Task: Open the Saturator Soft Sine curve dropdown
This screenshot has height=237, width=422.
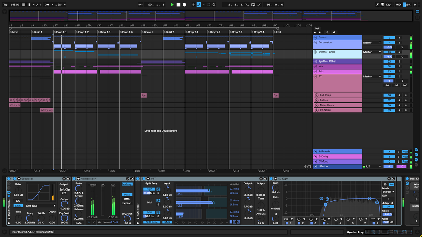Action: coord(40,206)
